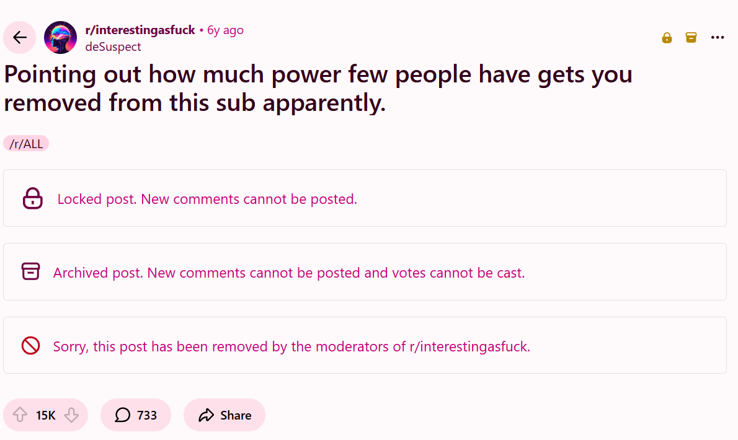
Task: Click the removal prohibition icon
Action: (30, 346)
